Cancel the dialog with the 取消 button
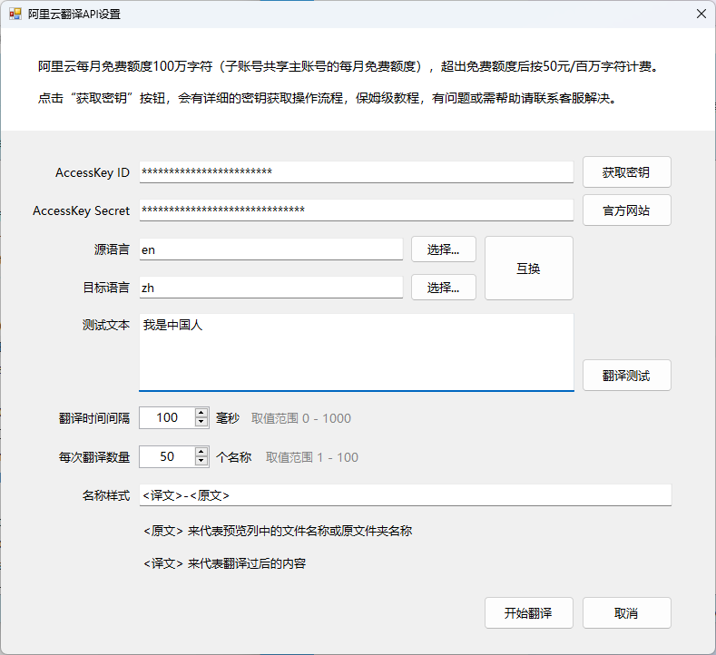716x655 pixels. tap(626, 613)
